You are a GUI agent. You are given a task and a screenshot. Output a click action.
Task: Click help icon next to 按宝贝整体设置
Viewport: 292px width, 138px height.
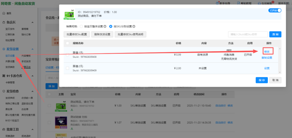point(105,26)
